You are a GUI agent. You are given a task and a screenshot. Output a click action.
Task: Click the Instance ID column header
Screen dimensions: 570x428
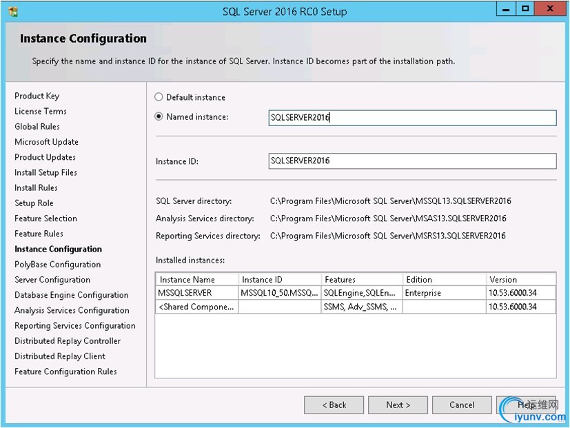279,280
